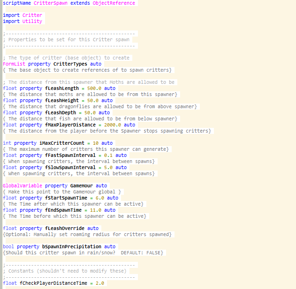Viewport: 296px width, 289px height.
Task: Click the value '0.1'
Action: point(108,156)
